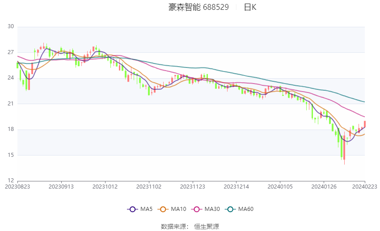Image resolution: width=380 pixels, height=231 pixels.
Task: Click x-axis date label 20240126
Action: pyautogui.click(x=324, y=187)
